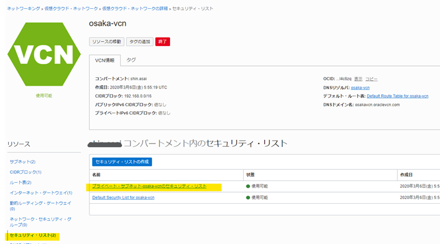Click the タグの追加 button
This screenshot has width=440, height=244.
point(140,42)
